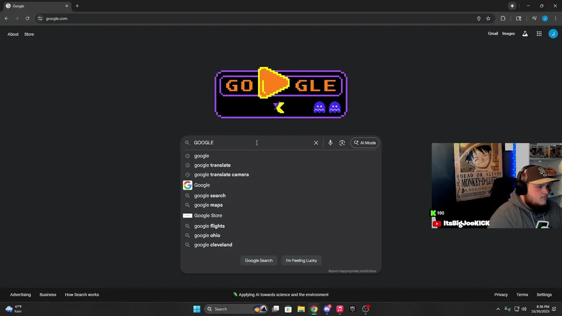562x316 pixels.
Task: Click Applying AI towards science link
Action: pos(281,294)
